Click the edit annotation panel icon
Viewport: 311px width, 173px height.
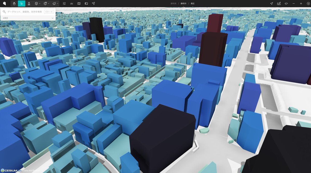(86, 3)
